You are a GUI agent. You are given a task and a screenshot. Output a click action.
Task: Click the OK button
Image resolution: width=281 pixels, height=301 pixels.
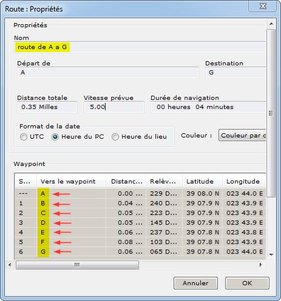(247, 283)
